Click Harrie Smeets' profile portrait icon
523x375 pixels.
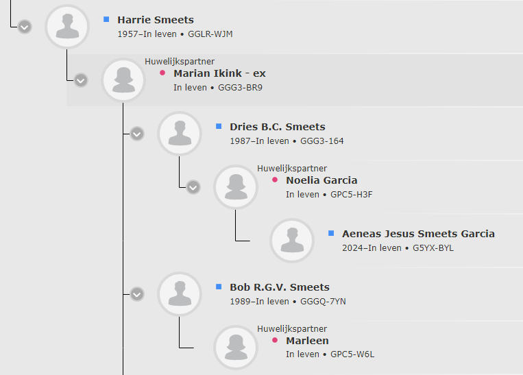(x=67, y=26)
